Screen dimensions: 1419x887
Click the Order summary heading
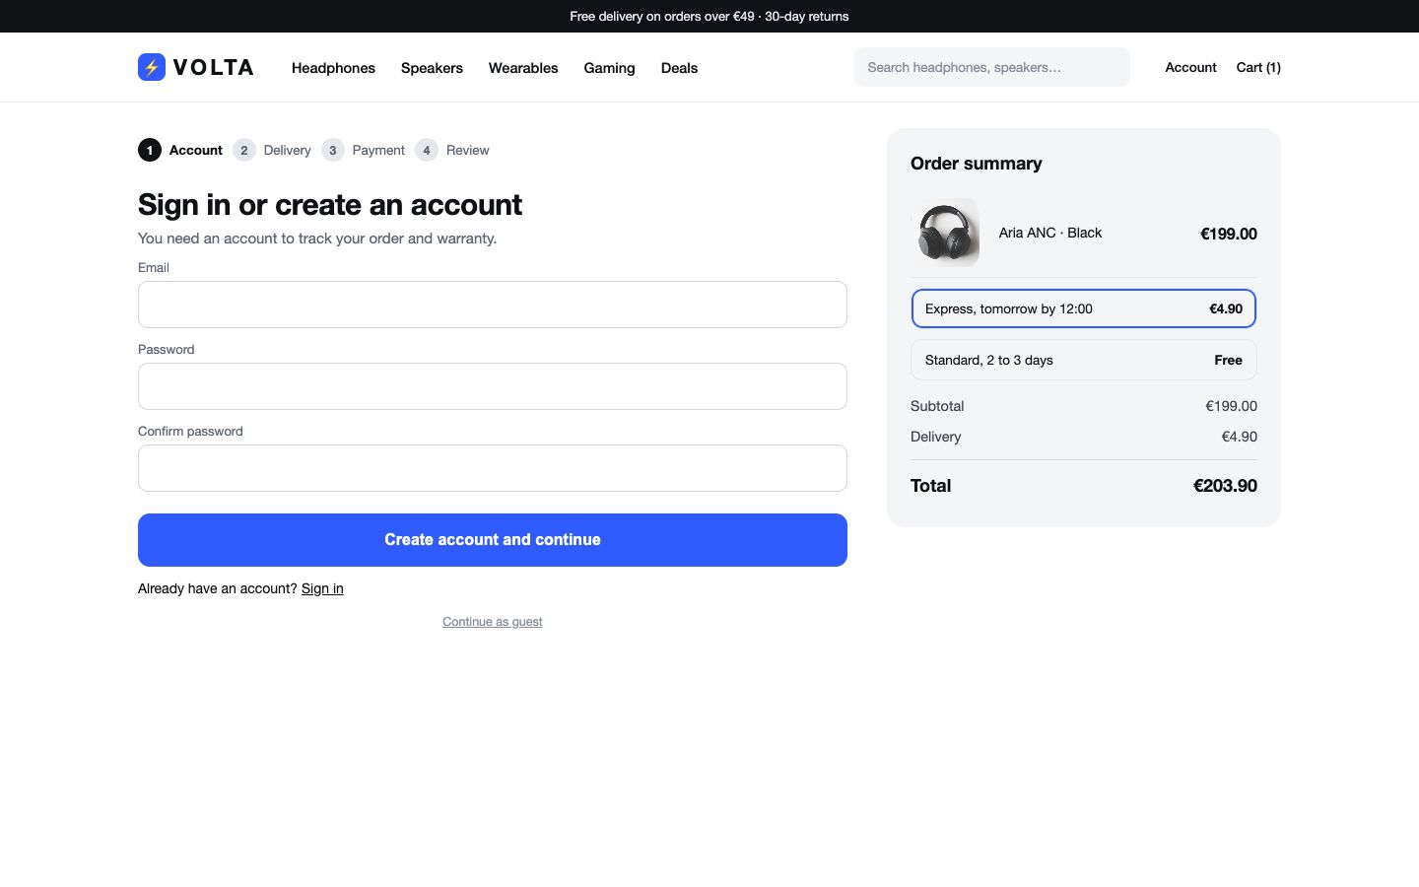pos(977,164)
